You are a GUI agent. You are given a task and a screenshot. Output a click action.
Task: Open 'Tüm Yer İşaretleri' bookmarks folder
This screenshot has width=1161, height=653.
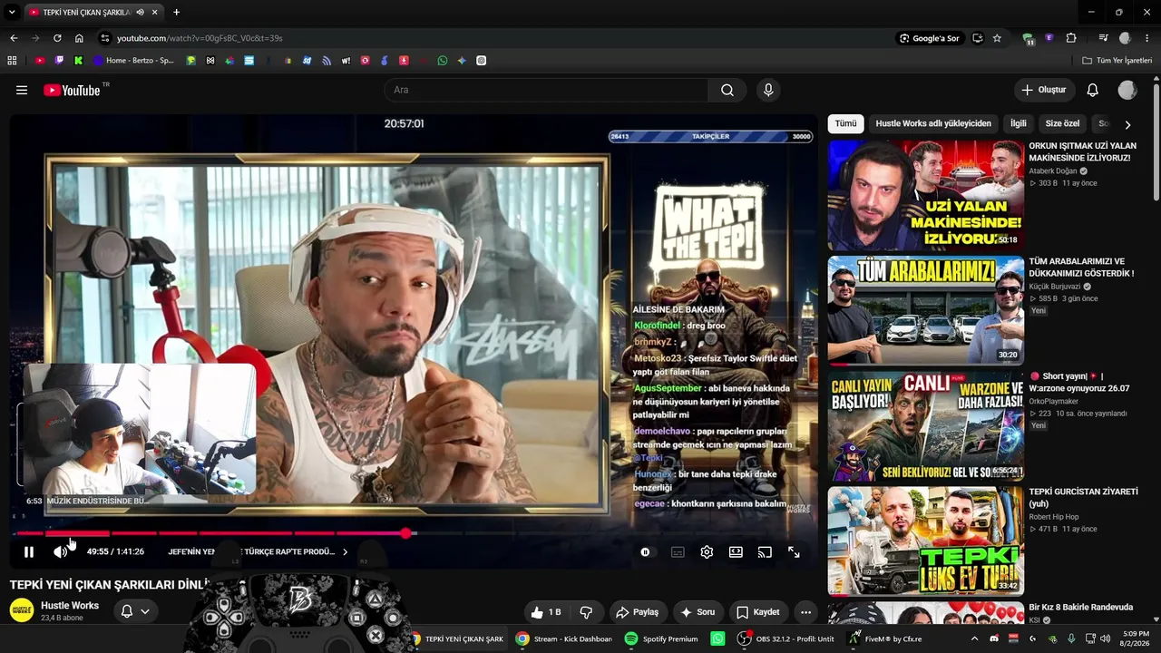click(1117, 61)
